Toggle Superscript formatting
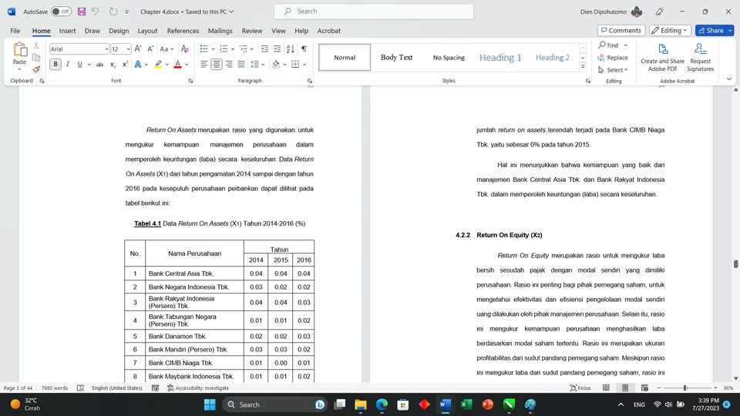The image size is (740, 416). pyautogui.click(x=125, y=64)
